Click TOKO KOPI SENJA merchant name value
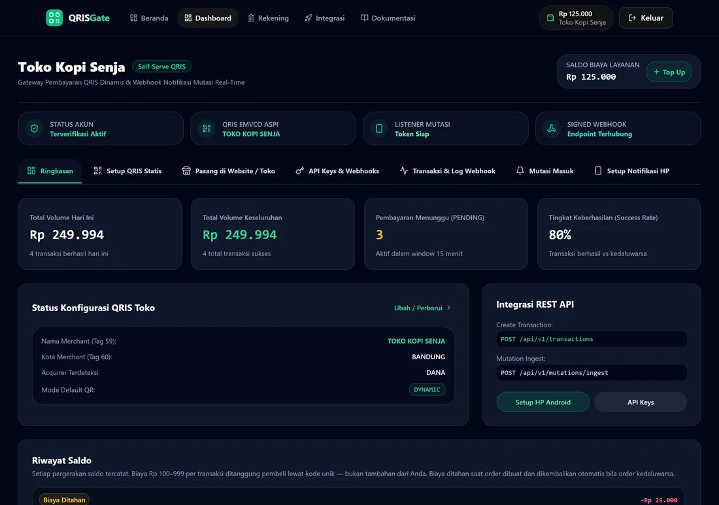This screenshot has width=719, height=505. tap(416, 341)
